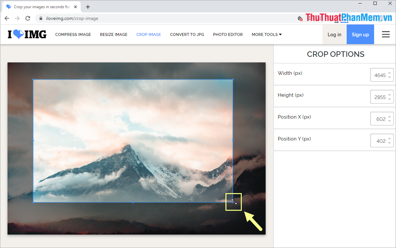The width and height of the screenshot is (396, 248).
Task: Click the bottom-right crop resize handle
Action: click(233, 202)
